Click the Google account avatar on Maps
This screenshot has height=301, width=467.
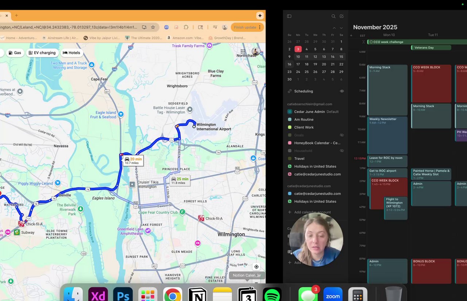coord(256,52)
